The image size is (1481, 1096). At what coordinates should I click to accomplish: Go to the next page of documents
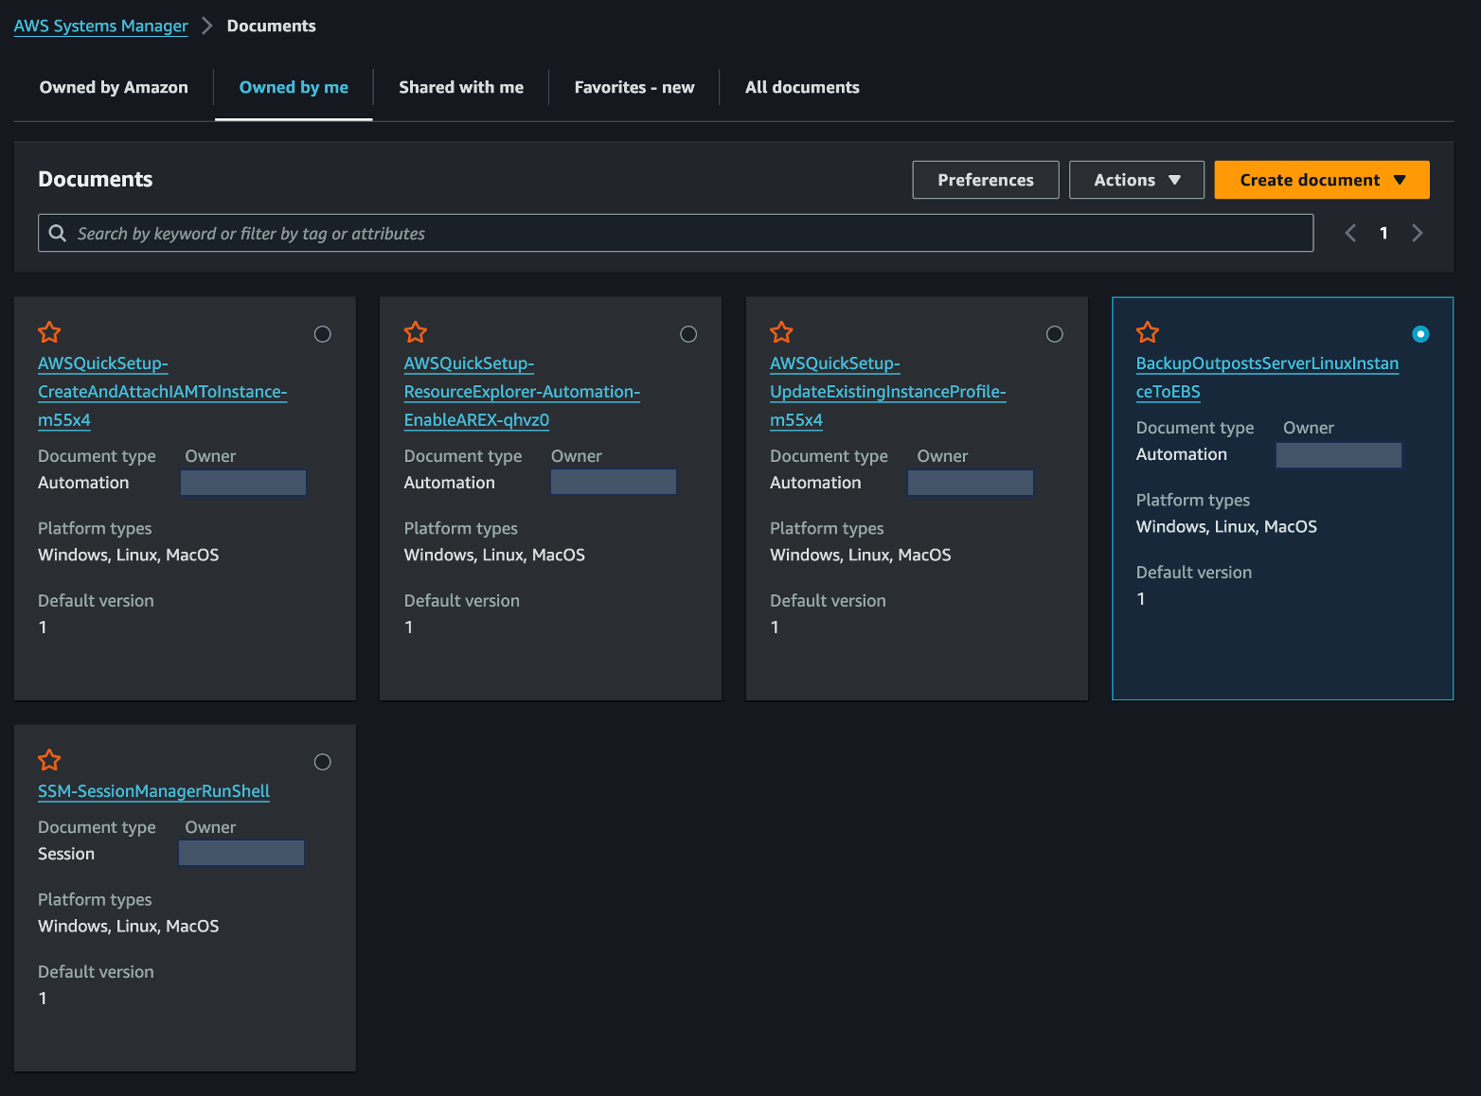point(1418,233)
